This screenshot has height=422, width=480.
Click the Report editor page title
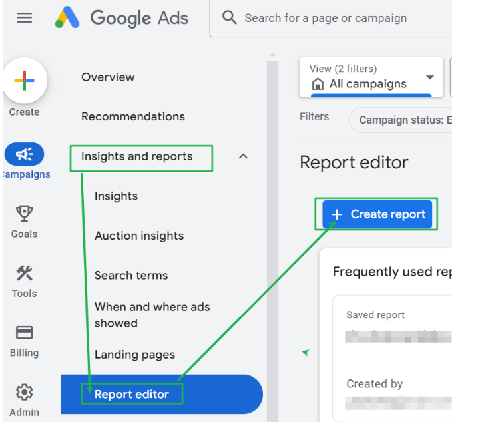point(354,162)
